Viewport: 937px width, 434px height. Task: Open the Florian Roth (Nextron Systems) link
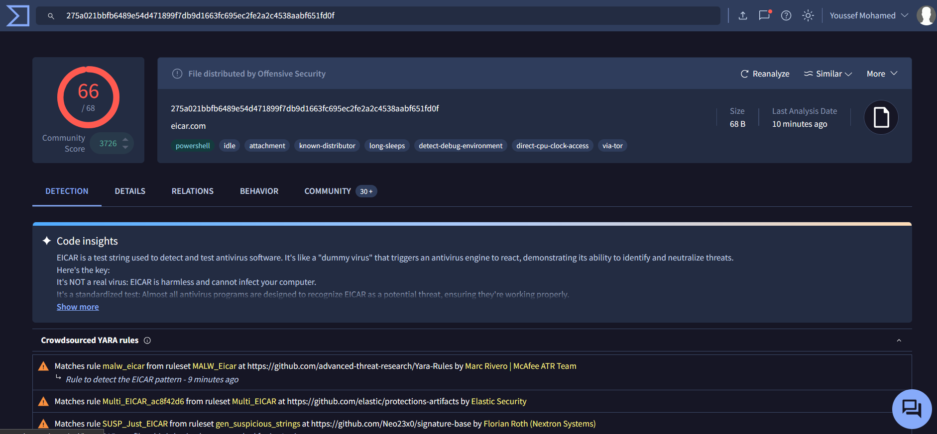(x=540, y=424)
